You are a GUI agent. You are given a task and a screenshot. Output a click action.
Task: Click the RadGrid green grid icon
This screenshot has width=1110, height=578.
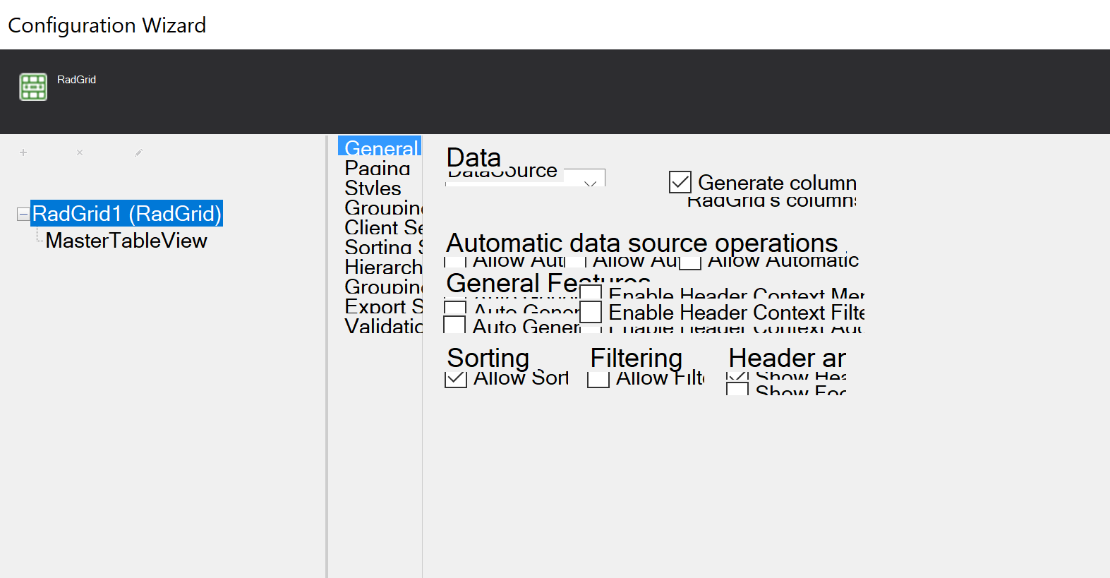tap(33, 87)
